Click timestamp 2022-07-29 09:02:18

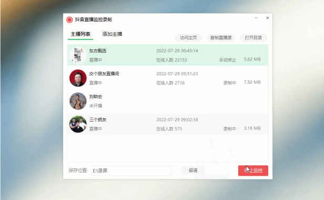tap(177, 119)
